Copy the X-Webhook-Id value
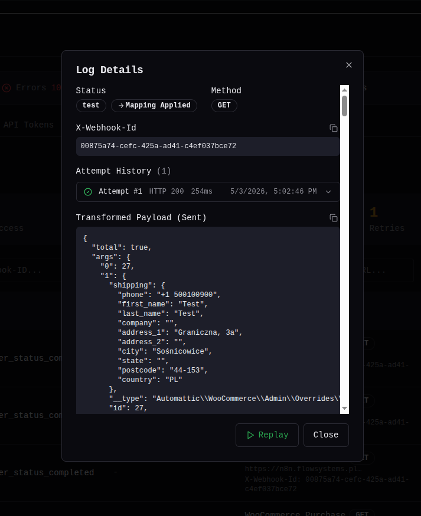 [334, 128]
